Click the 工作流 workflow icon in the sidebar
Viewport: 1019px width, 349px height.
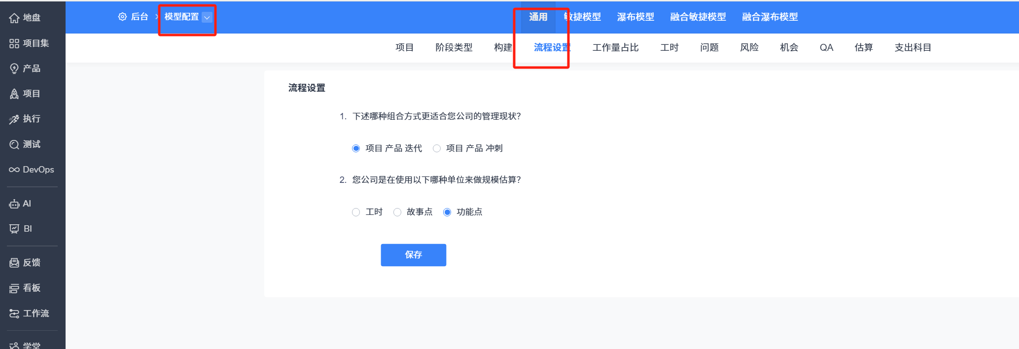(x=14, y=314)
